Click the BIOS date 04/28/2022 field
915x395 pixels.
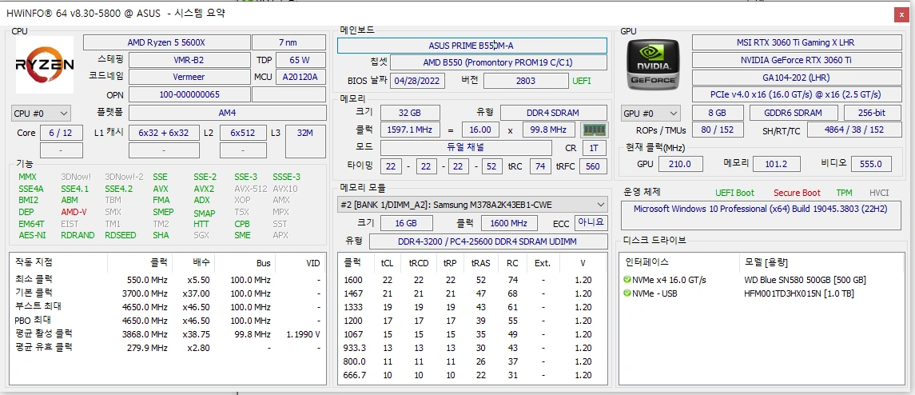point(417,81)
